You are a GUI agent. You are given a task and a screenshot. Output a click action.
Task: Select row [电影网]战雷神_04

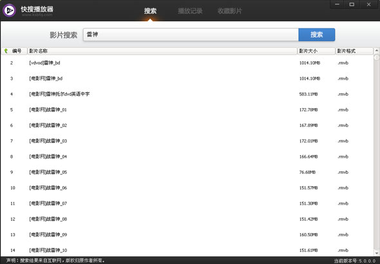[187, 156]
